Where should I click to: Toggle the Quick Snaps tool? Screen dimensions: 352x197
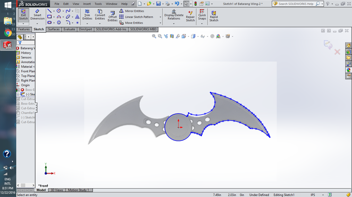(x=202, y=15)
